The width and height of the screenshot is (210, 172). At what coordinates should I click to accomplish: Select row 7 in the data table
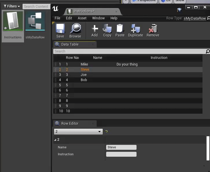pos(128,96)
